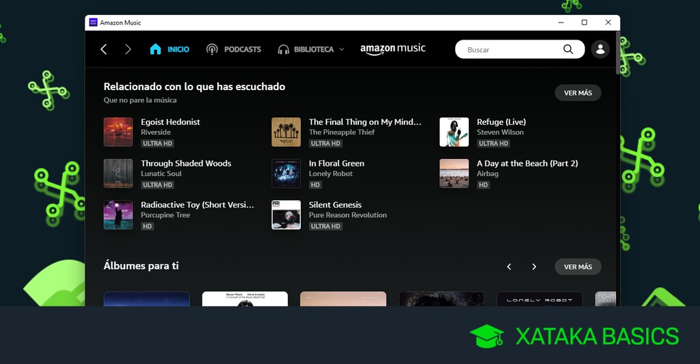This screenshot has width=700, height=364.
Task: Open Pure Reason Revolution artist link
Action: (x=348, y=215)
